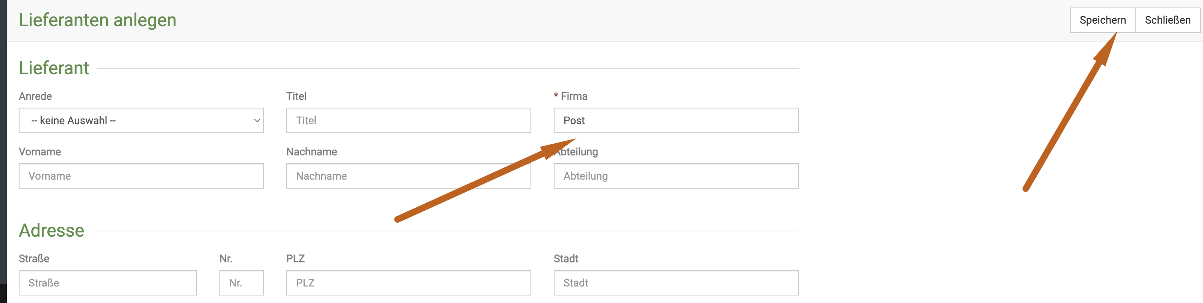The height and width of the screenshot is (303, 1203).
Task: Select the Straße text field
Action: coord(108,282)
